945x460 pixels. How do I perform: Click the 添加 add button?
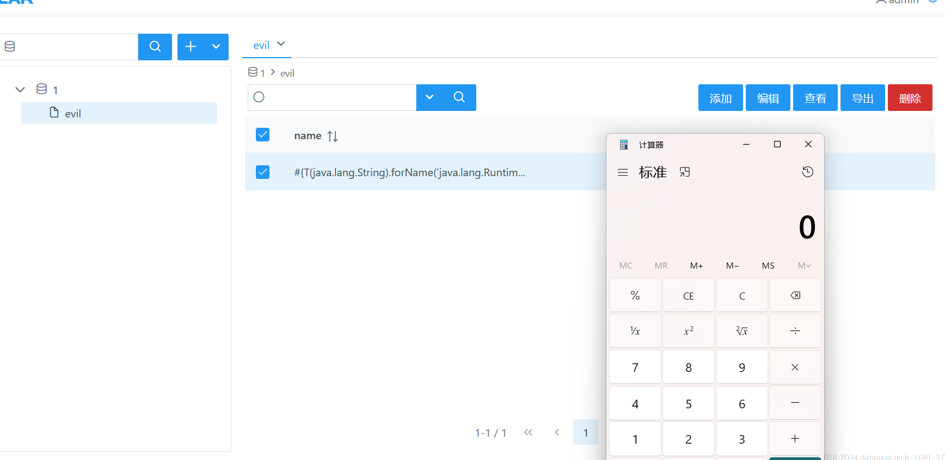coord(720,98)
